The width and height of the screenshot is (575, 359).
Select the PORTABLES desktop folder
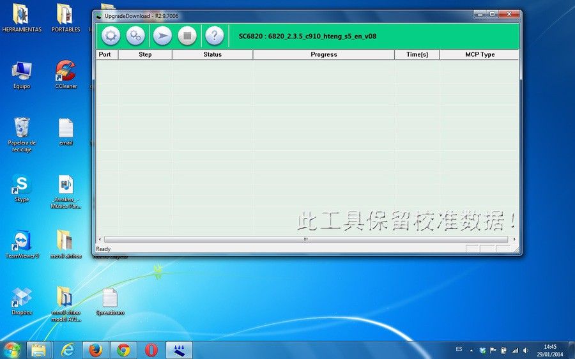coord(66,18)
